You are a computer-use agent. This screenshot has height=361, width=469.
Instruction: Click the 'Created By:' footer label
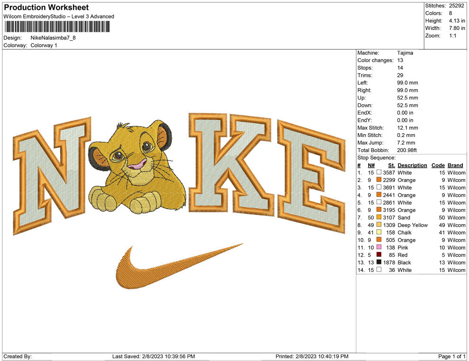click(18, 356)
